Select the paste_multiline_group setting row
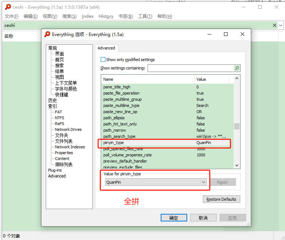 [x=167, y=99]
